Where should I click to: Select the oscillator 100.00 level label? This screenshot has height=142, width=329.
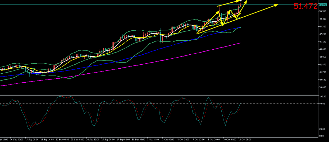[322, 97]
